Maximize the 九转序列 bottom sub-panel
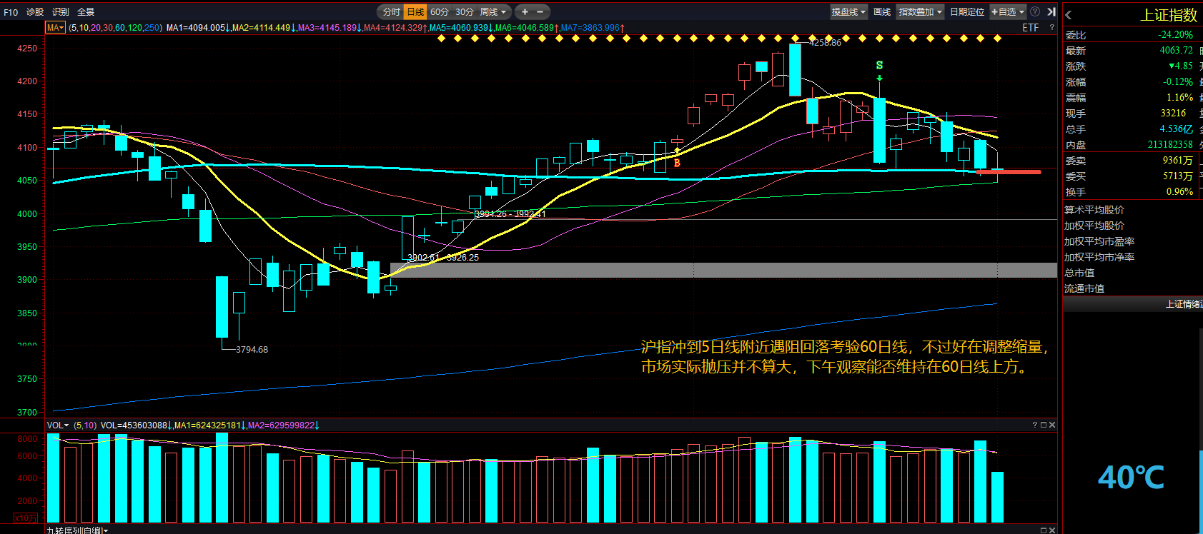 [x=1043, y=530]
